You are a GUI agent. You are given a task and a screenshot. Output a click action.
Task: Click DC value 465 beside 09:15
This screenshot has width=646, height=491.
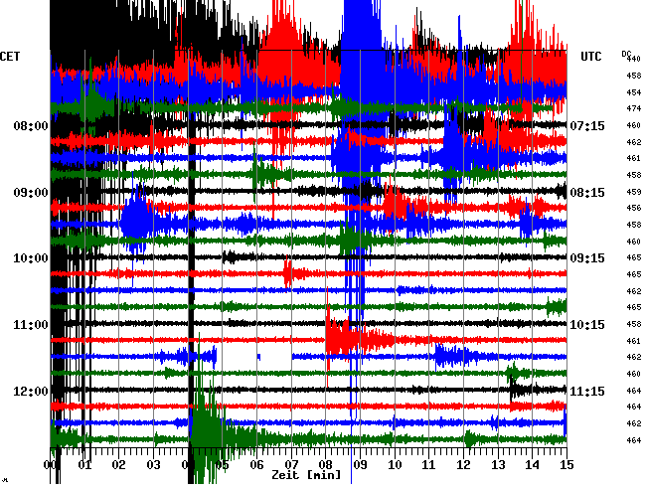tap(634, 257)
